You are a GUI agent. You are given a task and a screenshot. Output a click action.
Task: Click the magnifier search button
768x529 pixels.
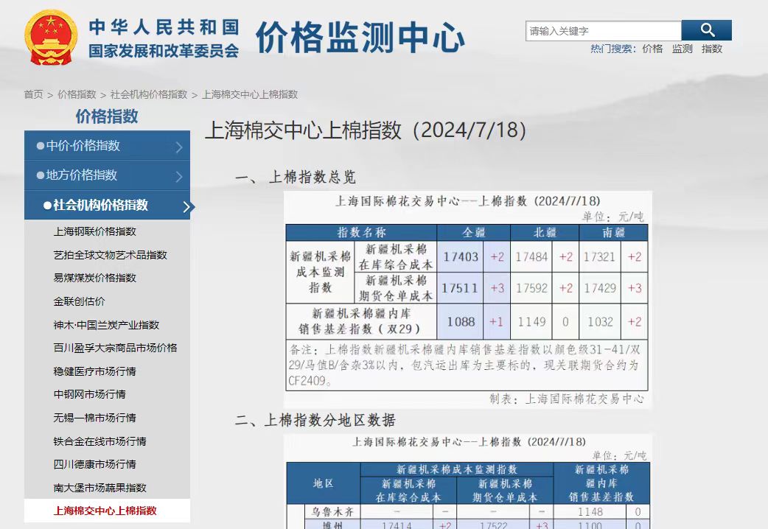[707, 30]
